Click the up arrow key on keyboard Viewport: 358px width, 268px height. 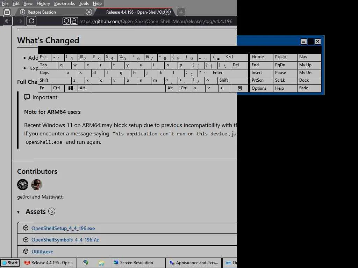coord(210,81)
